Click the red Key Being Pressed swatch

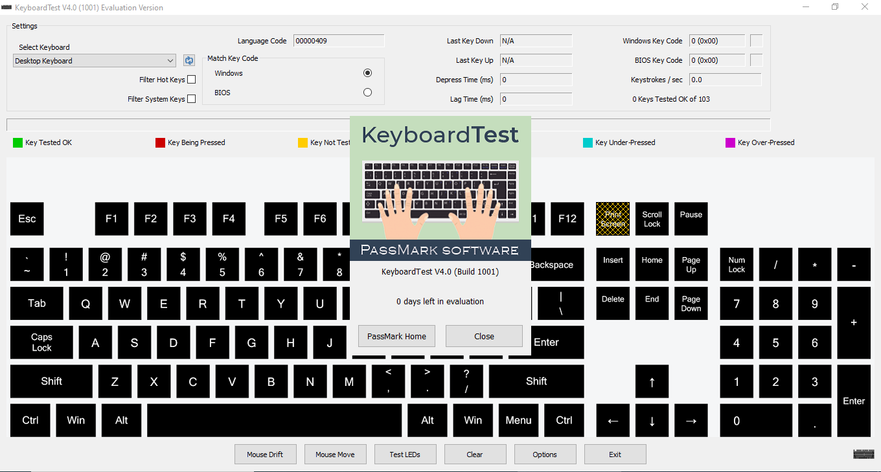tap(160, 142)
